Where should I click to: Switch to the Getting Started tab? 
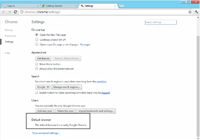[x=60, y=6]
